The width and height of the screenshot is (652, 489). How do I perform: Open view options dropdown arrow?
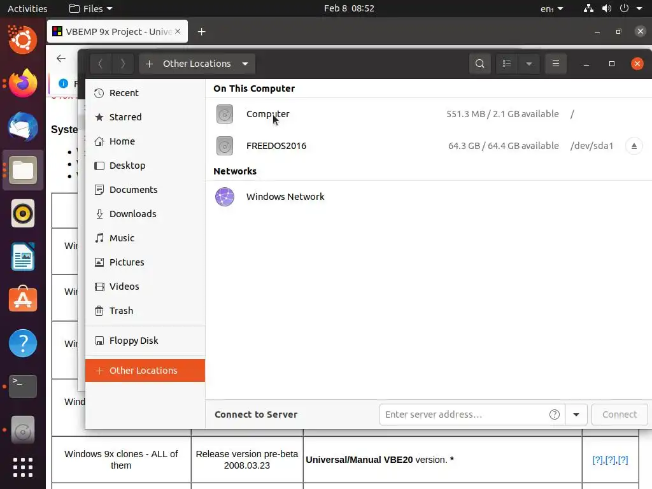[529, 64]
